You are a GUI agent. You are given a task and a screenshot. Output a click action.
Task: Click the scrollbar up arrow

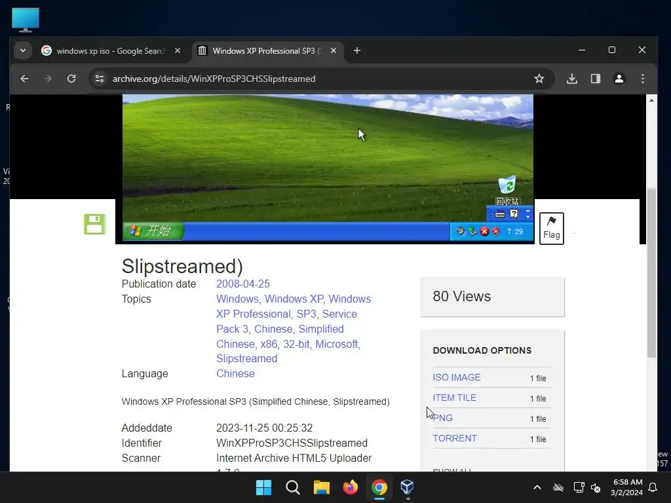(x=651, y=100)
